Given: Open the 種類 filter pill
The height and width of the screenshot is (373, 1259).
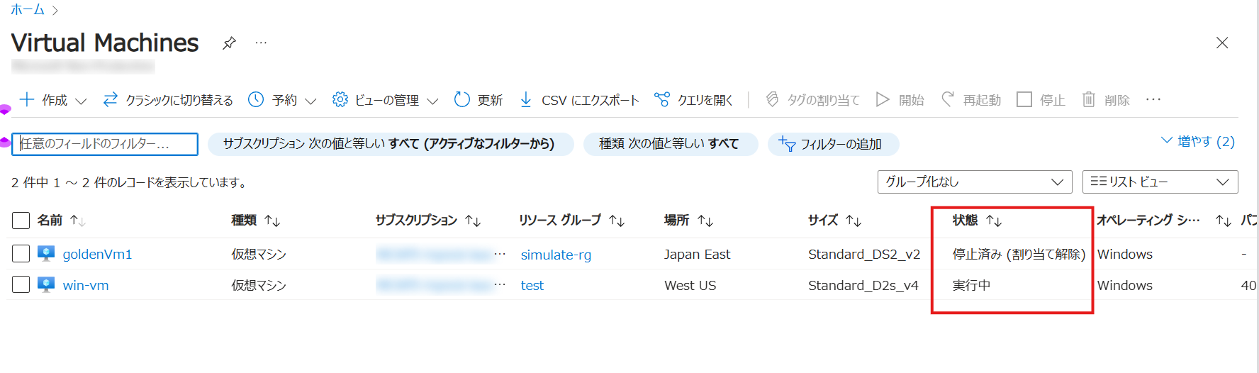Looking at the screenshot, I should click(x=670, y=144).
